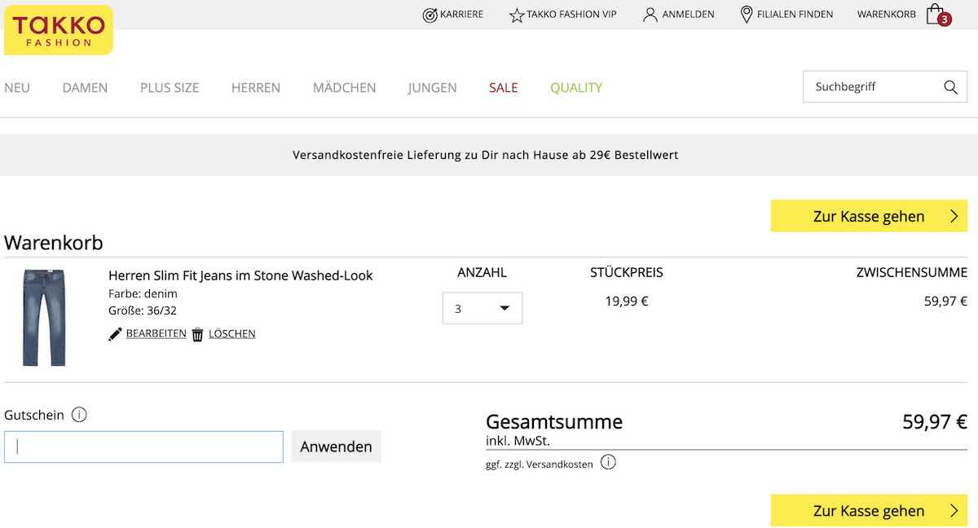Image resolution: width=978 pixels, height=528 pixels.
Task: Click the Bearbeiten pencil icon
Action: tap(115, 332)
